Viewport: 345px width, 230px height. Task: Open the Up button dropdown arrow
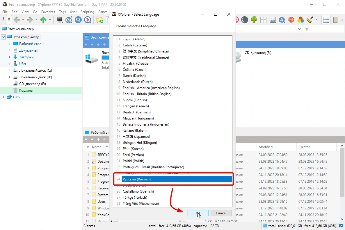coord(50,20)
